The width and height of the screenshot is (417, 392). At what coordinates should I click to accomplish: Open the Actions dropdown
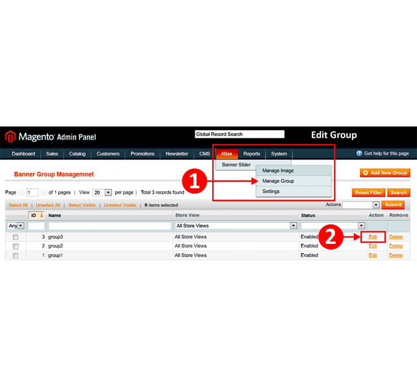tap(361, 205)
